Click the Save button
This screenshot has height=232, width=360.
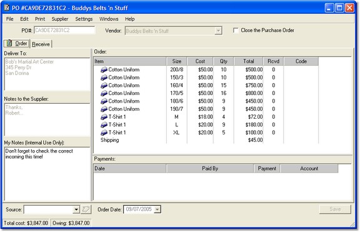(x=335, y=209)
